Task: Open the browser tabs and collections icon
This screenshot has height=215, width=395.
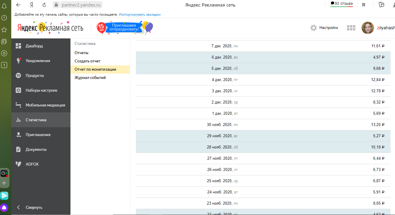Action: pyautogui.click(x=381, y=5)
